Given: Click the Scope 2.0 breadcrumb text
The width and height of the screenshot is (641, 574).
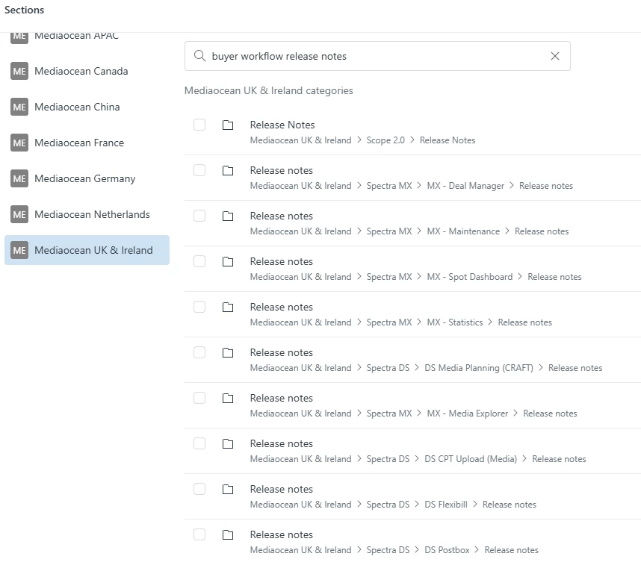Looking at the screenshot, I should click(x=385, y=140).
